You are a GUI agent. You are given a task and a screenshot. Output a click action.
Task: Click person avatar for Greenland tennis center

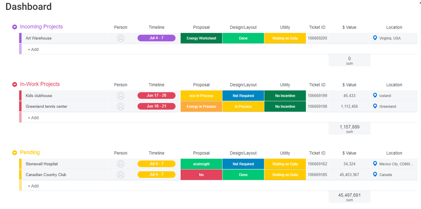(x=121, y=106)
